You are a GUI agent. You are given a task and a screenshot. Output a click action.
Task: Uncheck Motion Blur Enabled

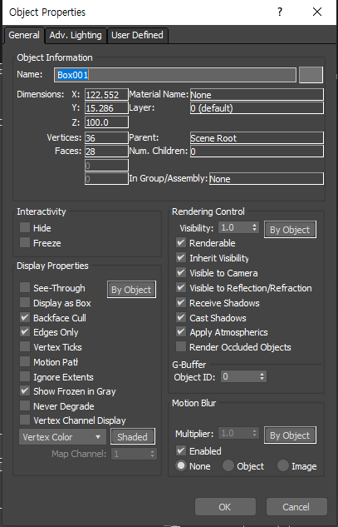(181, 450)
